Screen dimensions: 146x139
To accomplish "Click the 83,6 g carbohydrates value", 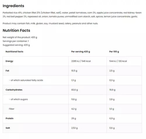I will coord(74,90).
